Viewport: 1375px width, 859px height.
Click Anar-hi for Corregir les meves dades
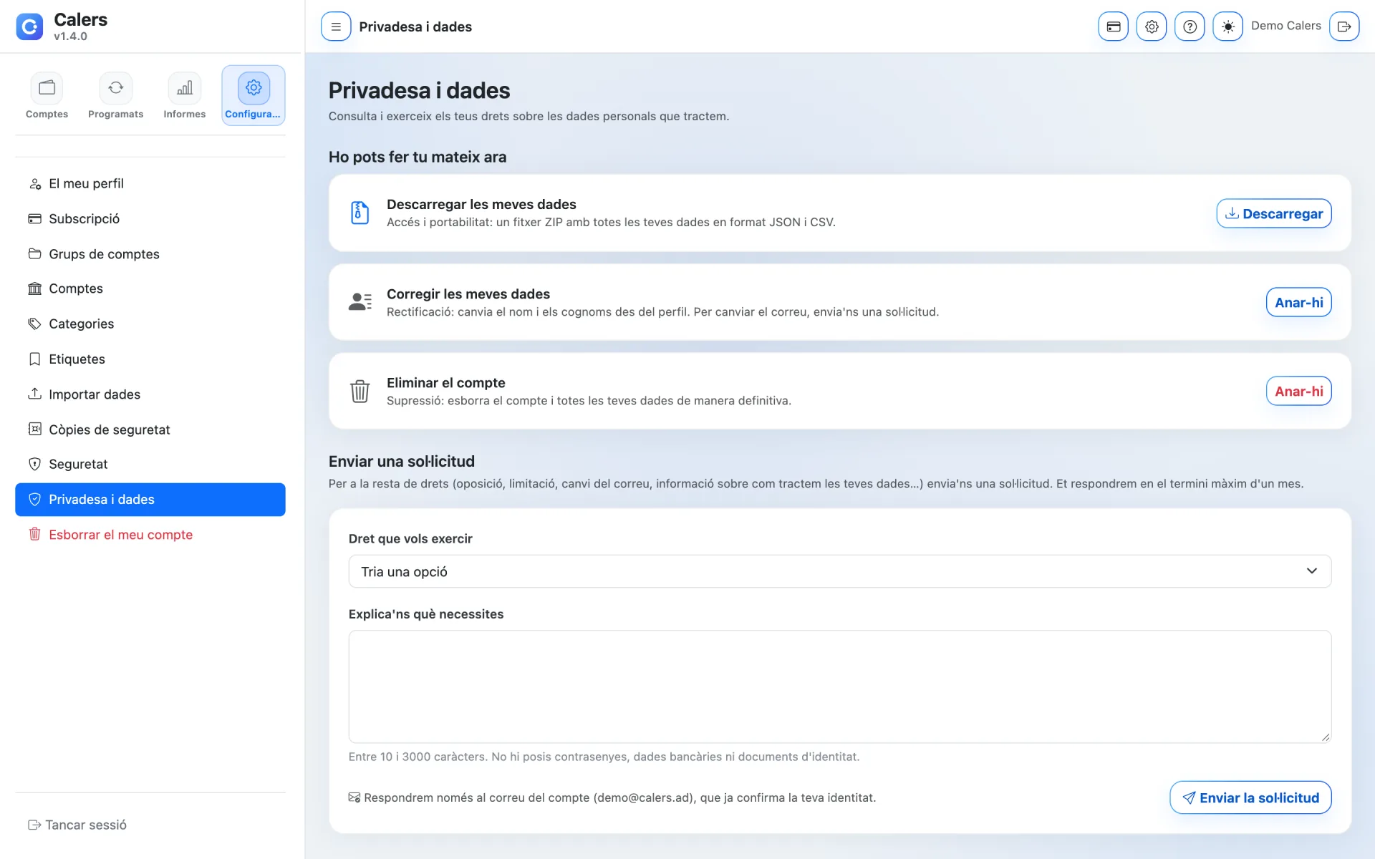(1298, 302)
